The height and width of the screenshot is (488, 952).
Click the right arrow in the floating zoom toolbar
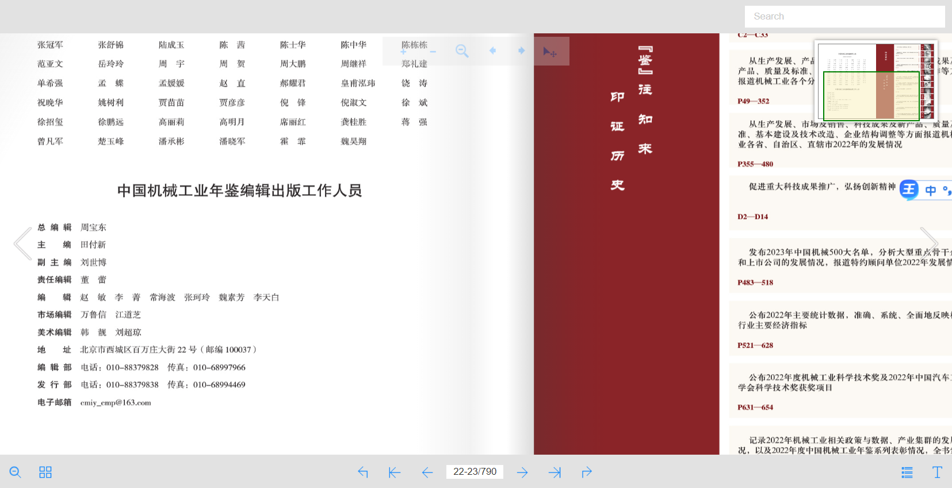click(x=521, y=51)
